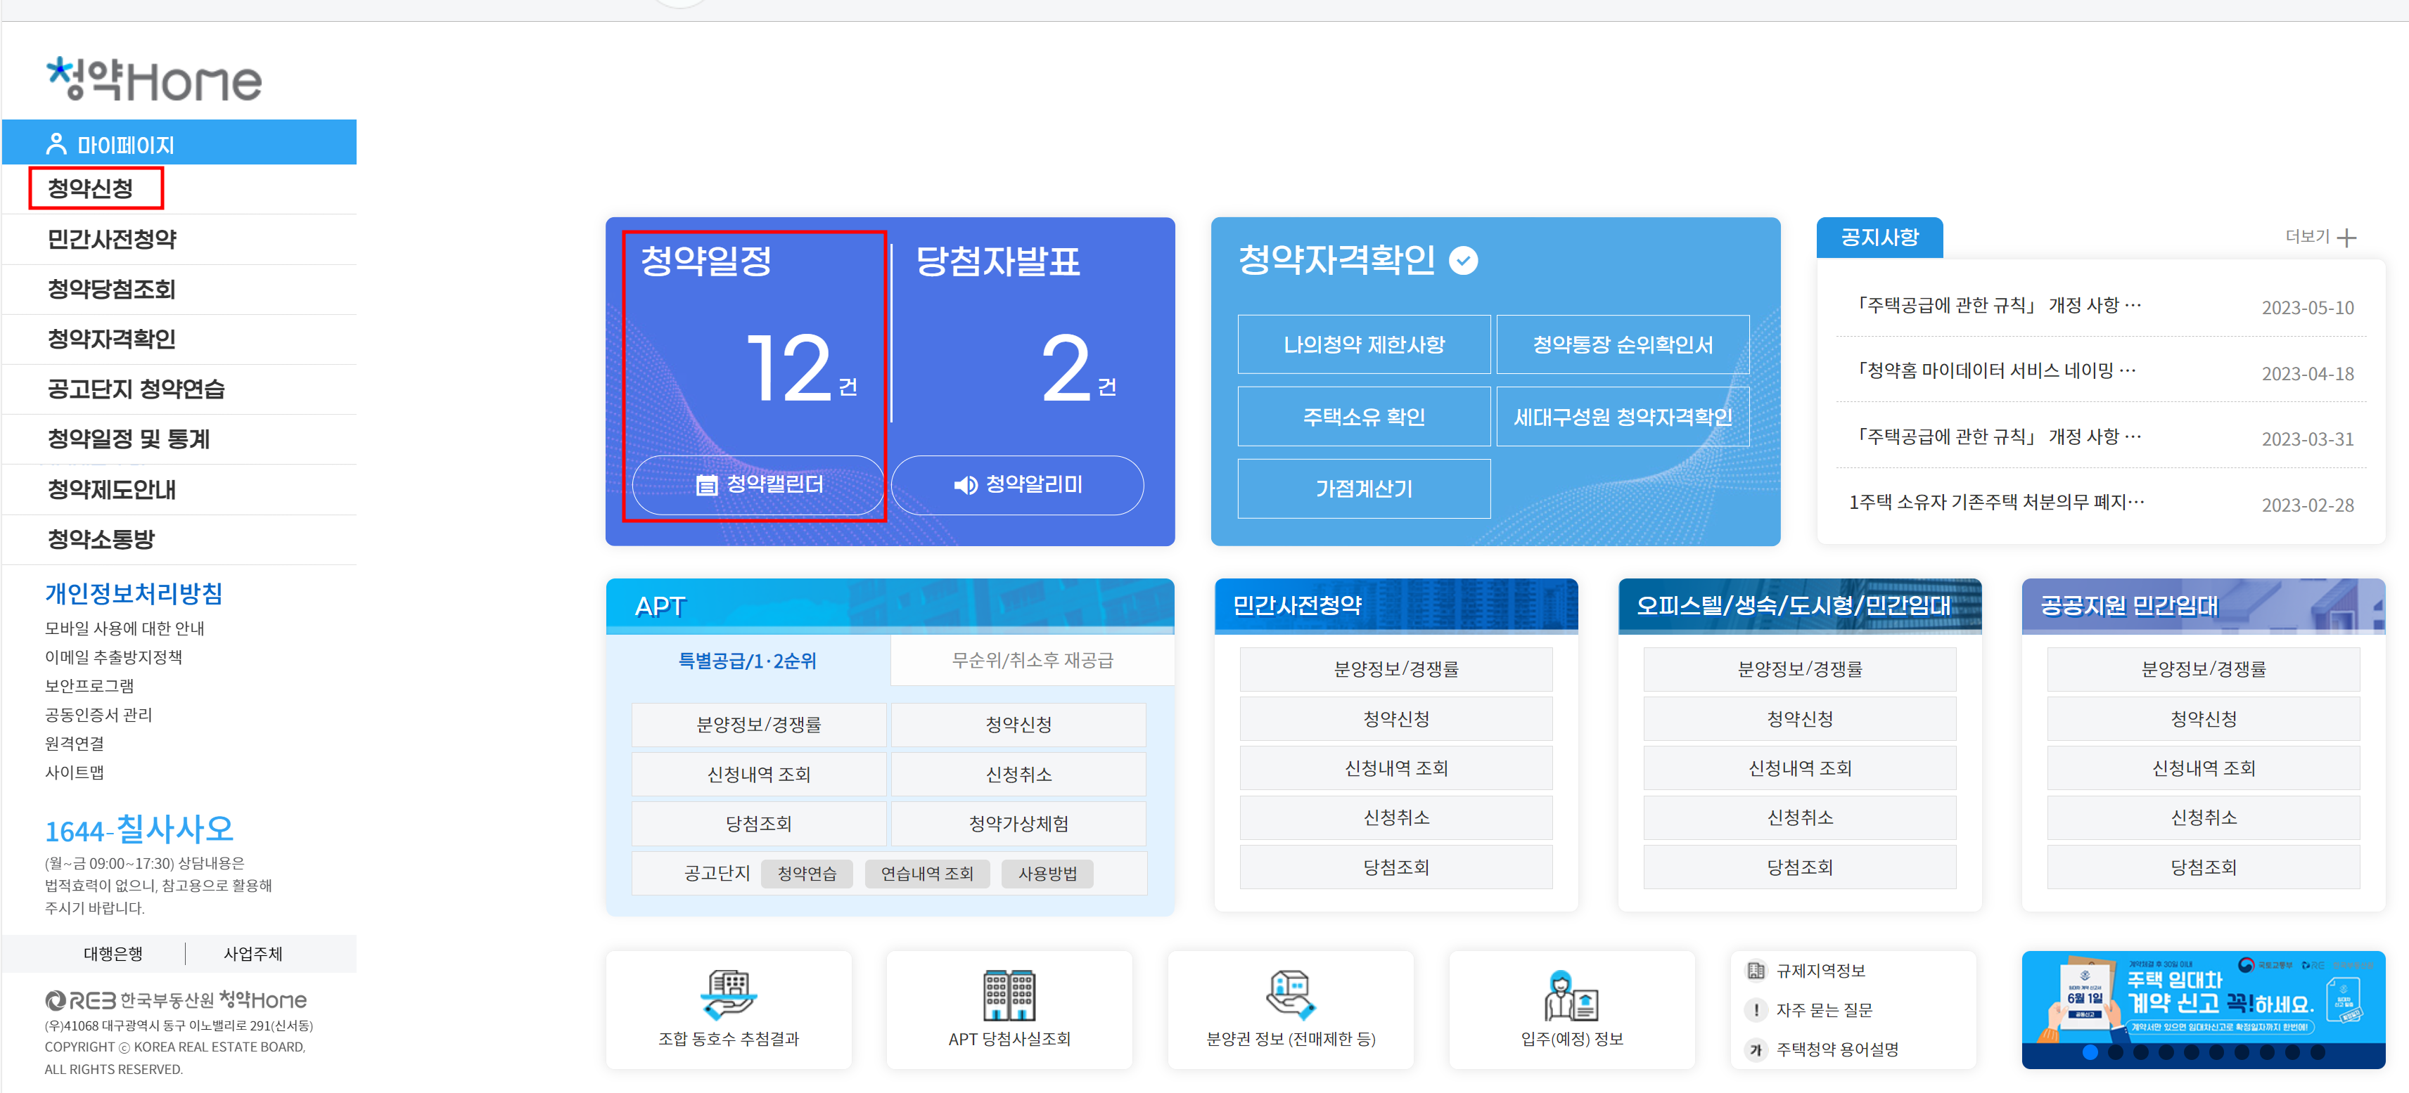Expand notices with 더보기 plus
The height and width of the screenshot is (1093, 2409).
(x=2346, y=238)
